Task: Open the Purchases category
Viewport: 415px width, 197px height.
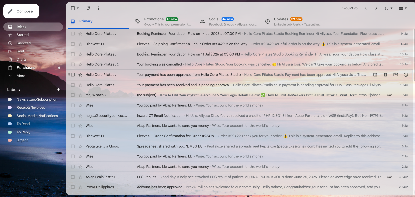Action: click(x=33, y=67)
